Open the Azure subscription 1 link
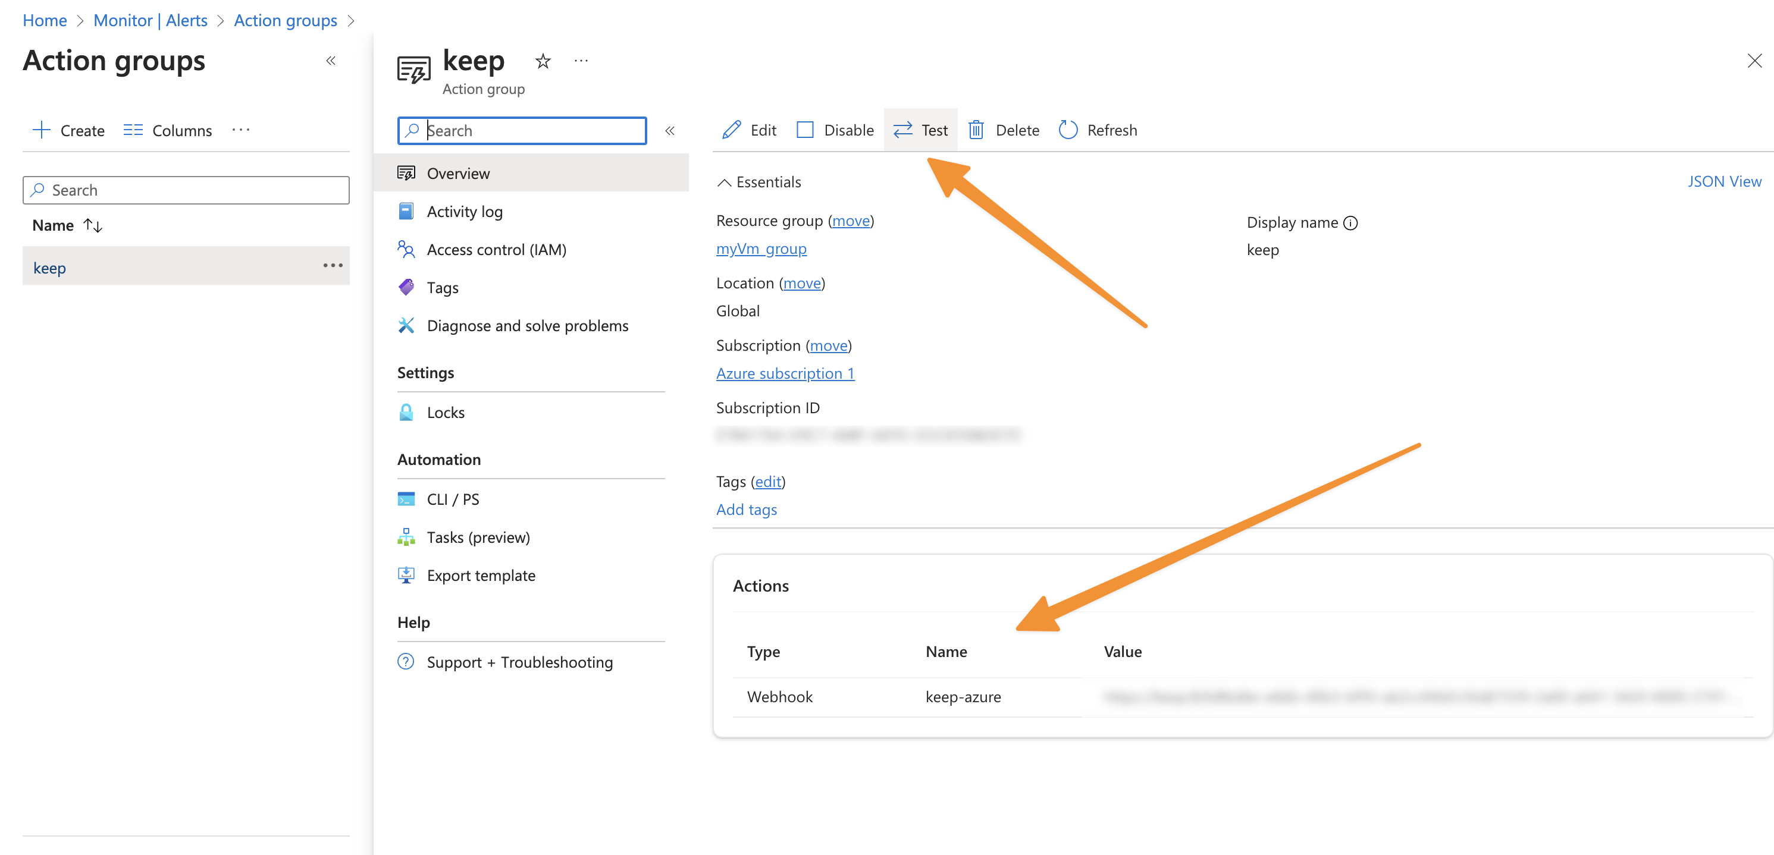1774x855 pixels. pos(785,373)
